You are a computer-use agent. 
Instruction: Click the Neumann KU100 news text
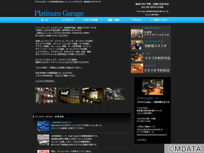tap(77, 125)
